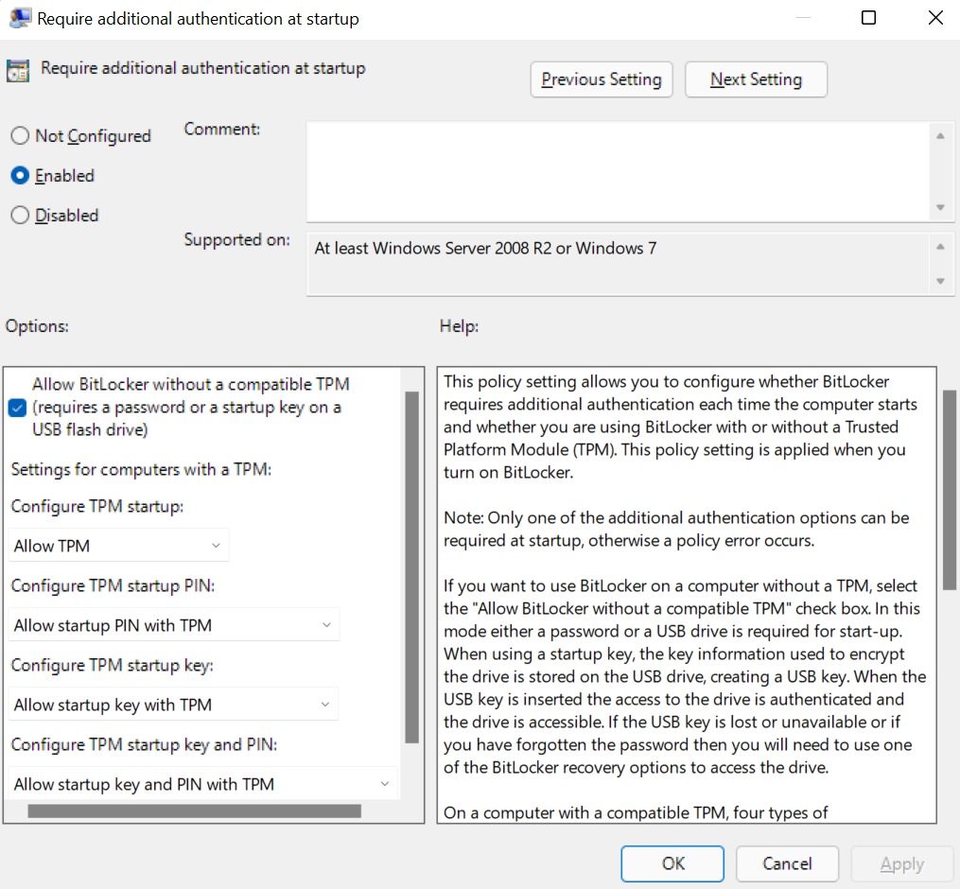Open the Configure TPM startup key dropdown
This screenshot has width=960, height=889.
click(173, 705)
